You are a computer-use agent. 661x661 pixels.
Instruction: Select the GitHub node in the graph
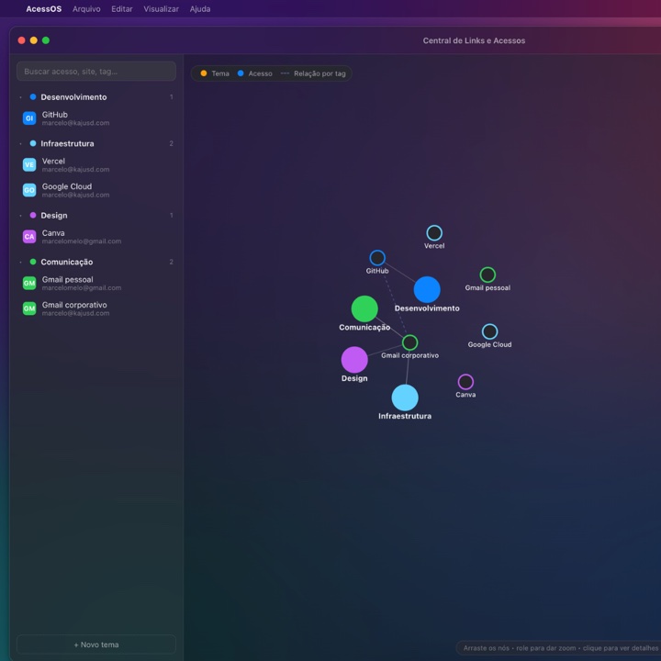pyautogui.click(x=377, y=258)
